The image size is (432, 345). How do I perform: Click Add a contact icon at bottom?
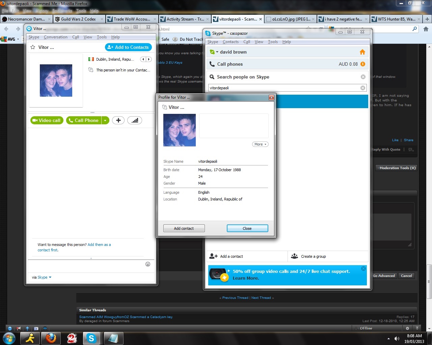tap(213, 256)
